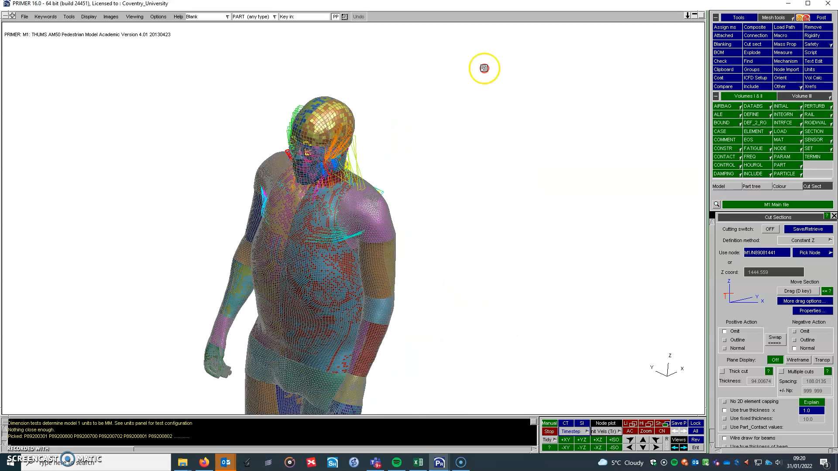Click the plus window icon left of File
The height and width of the screenshot is (471, 838).
12,16
